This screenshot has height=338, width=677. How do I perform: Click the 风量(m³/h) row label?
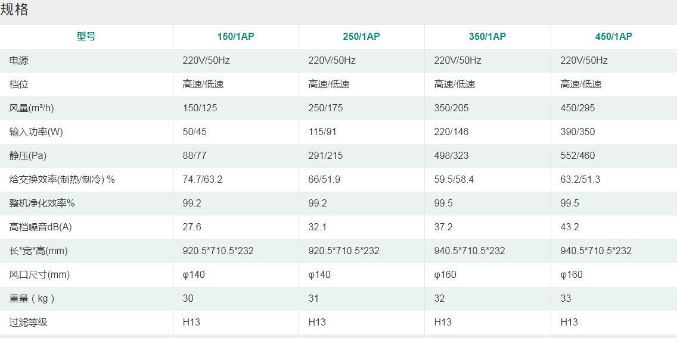(x=32, y=108)
